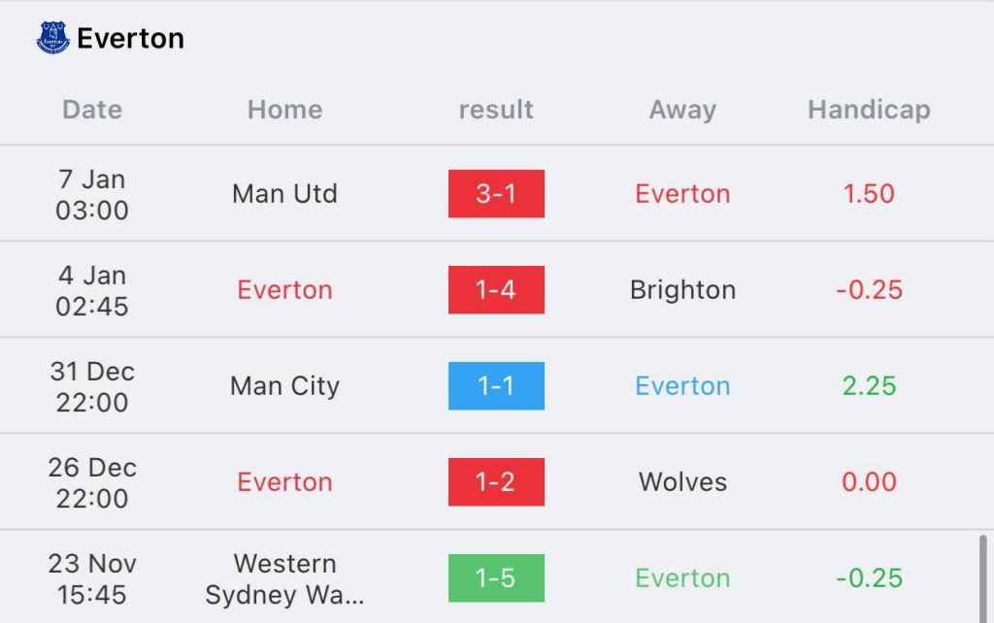Screen dimensions: 994x623
Task: Click the result column header
Action: coord(496,110)
